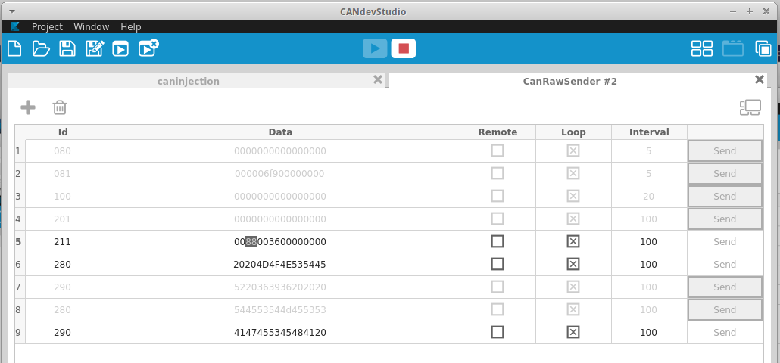The height and width of the screenshot is (363, 780).
Task: Toggle Loop checkbox for row 6
Action: point(573,264)
